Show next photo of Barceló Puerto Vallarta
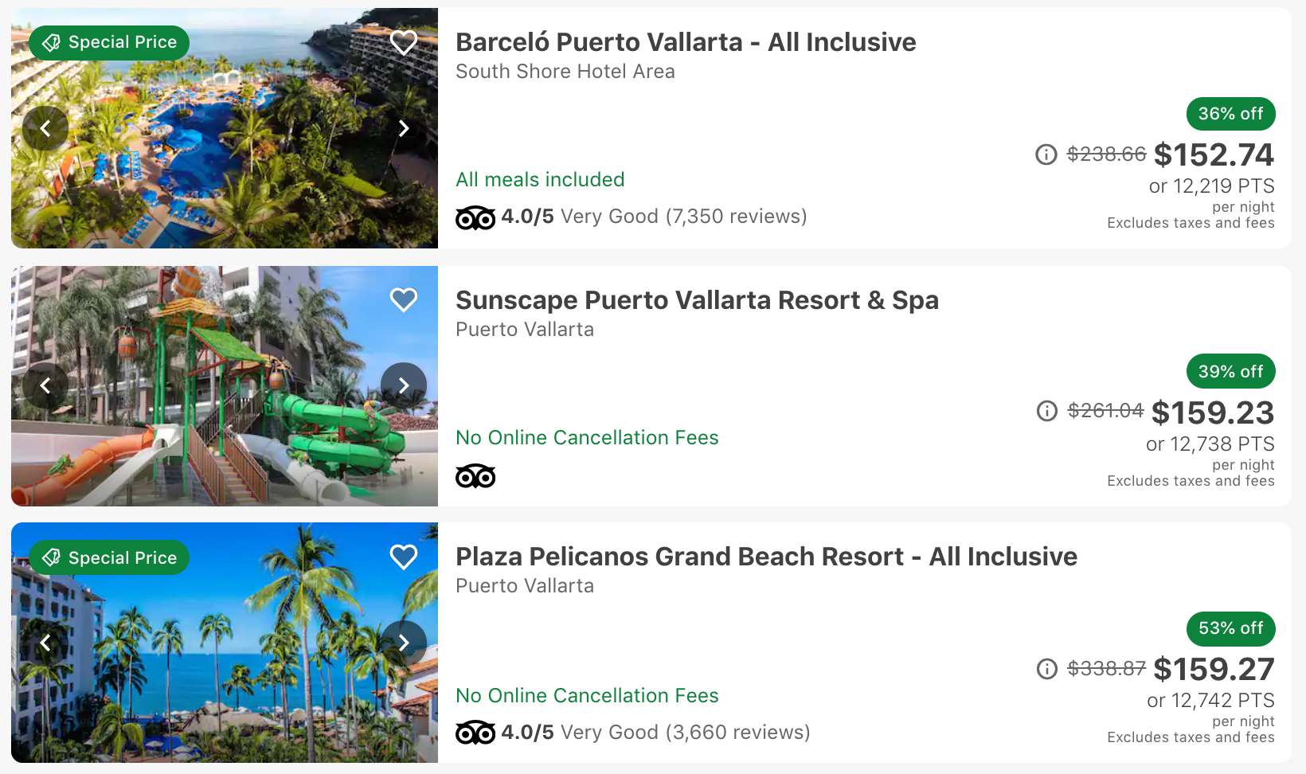1306x774 pixels. pyautogui.click(x=404, y=128)
